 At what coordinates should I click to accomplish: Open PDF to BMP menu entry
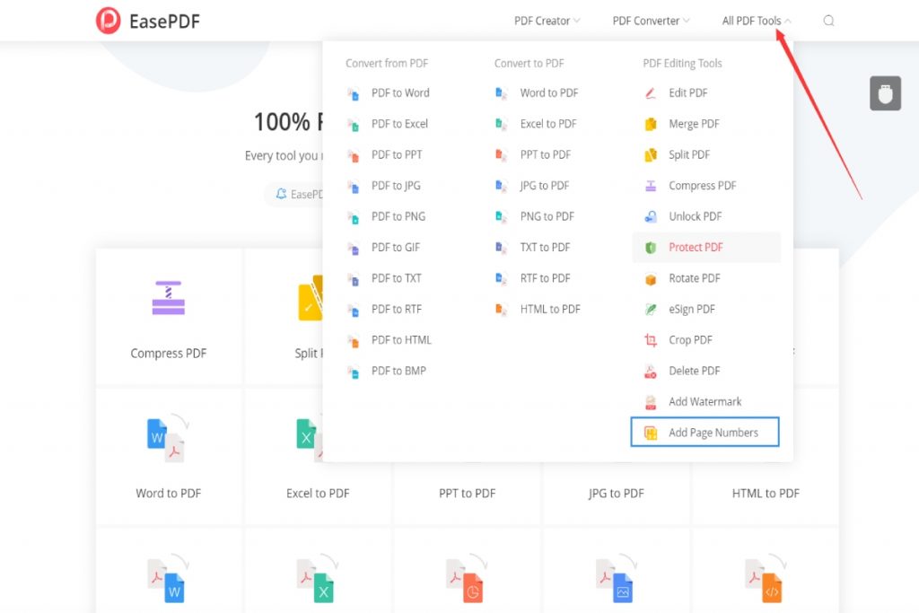pyautogui.click(x=398, y=371)
